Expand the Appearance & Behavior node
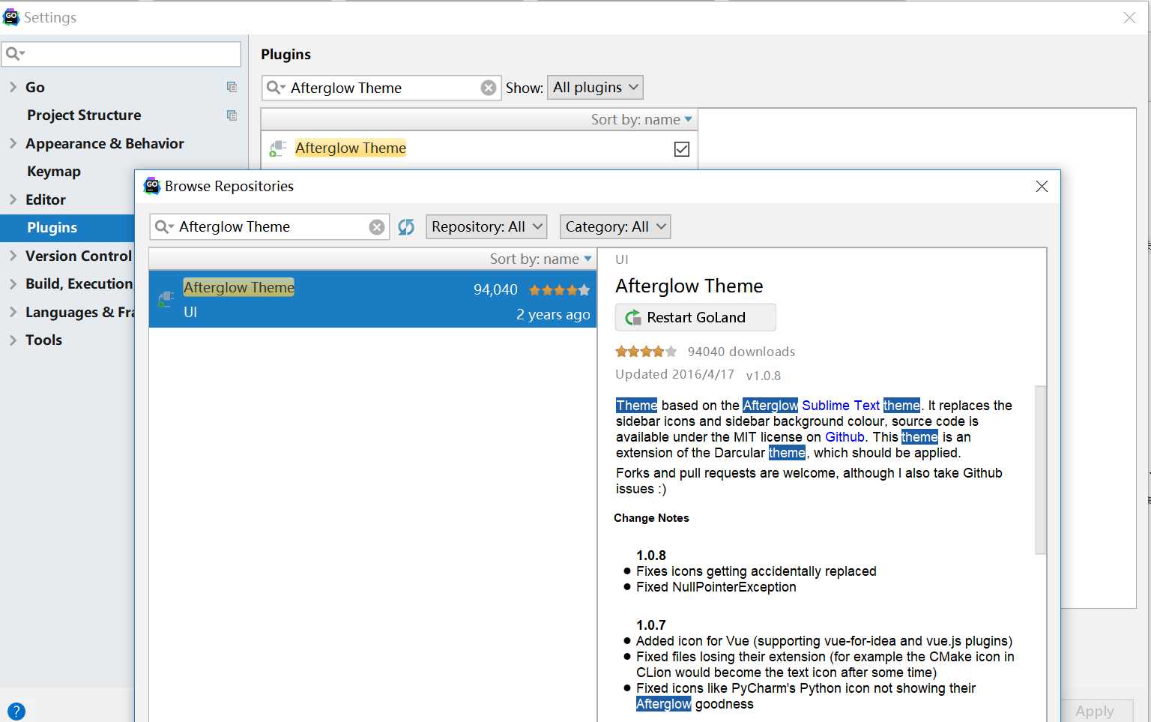 tap(13, 143)
